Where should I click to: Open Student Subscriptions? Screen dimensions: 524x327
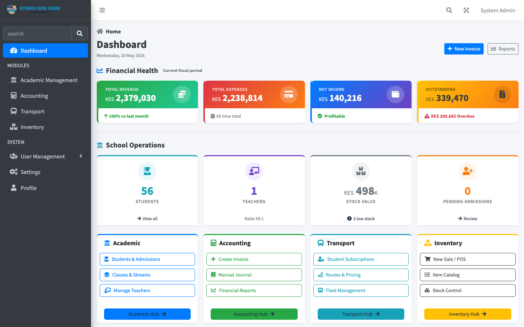click(x=361, y=259)
